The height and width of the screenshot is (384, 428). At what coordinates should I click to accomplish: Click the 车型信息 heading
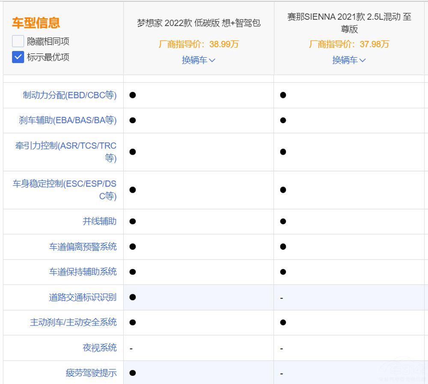[x=36, y=23]
